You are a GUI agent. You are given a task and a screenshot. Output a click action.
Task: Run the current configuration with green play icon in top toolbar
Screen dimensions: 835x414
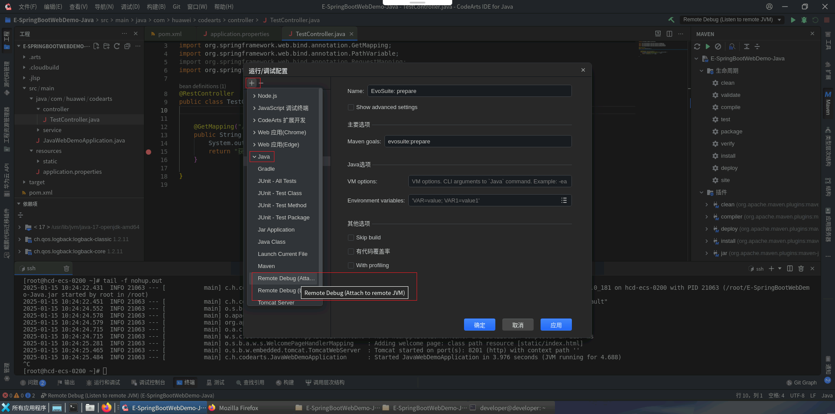tap(793, 20)
